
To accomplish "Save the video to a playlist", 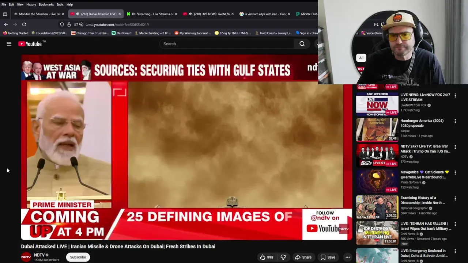I will [328, 257].
